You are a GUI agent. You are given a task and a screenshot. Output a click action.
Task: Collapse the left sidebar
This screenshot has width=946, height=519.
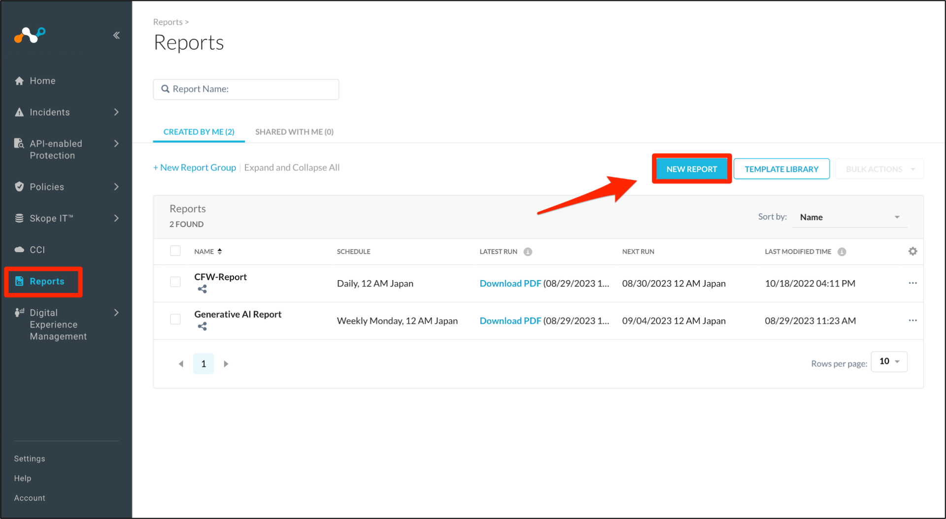[x=117, y=35]
